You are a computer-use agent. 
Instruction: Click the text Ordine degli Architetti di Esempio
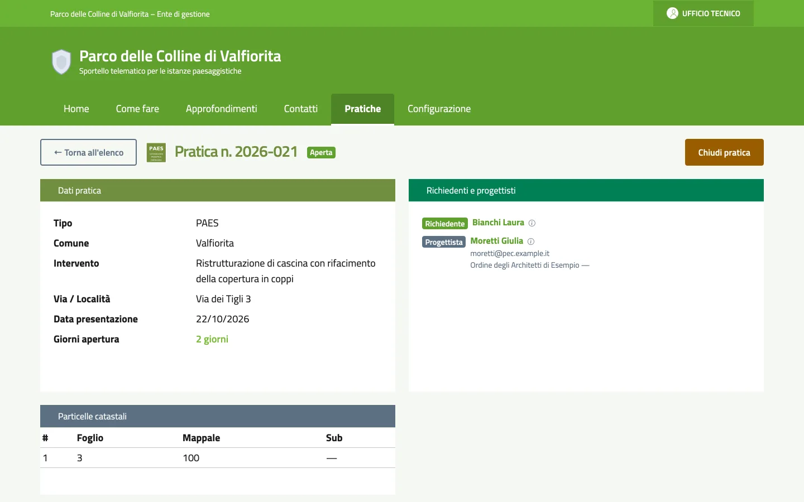[x=525, y=265]
